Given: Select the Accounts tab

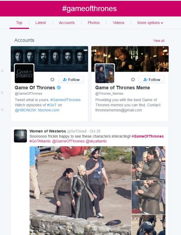Looking at the screenshot, I should pos(67,23).
